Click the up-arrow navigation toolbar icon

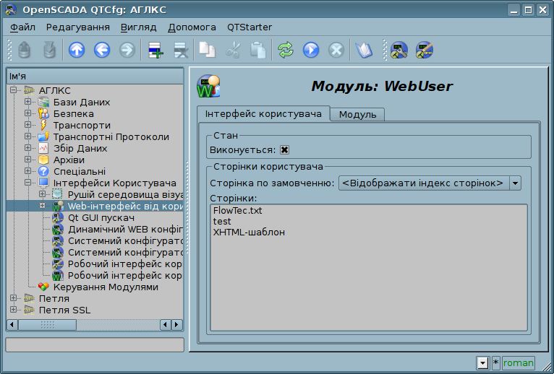[76, 50]
